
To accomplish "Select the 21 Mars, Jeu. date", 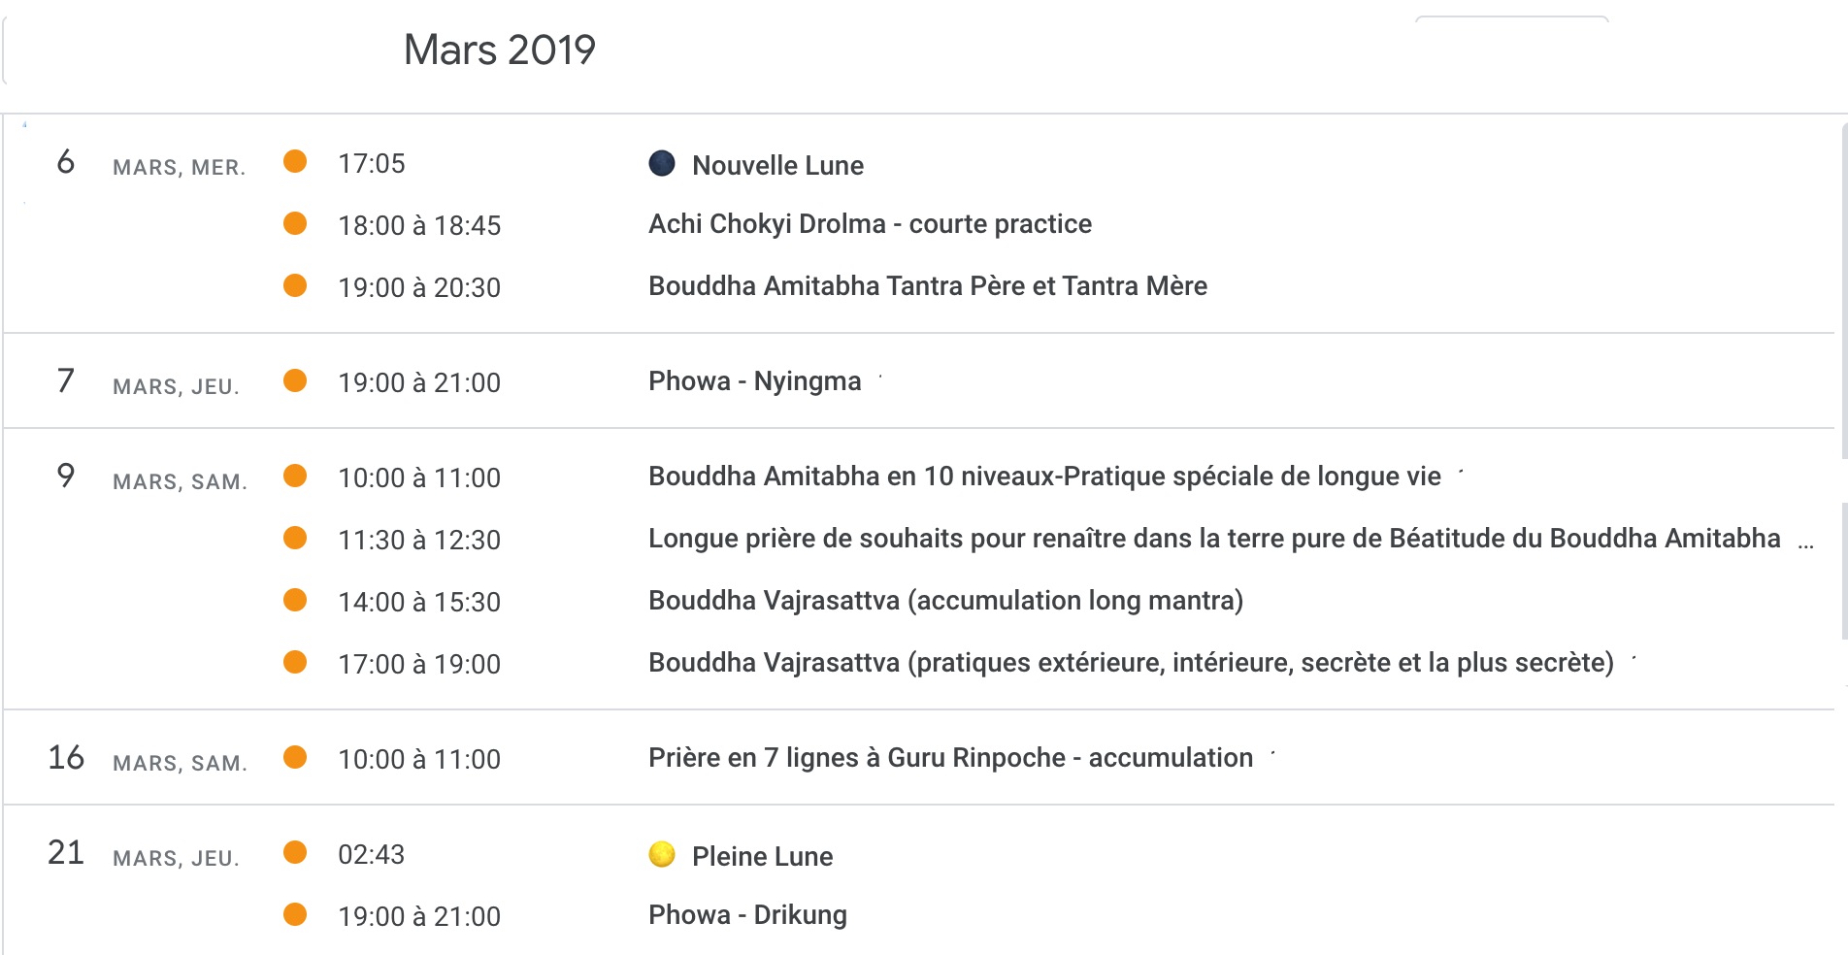I will click(66, 853).
